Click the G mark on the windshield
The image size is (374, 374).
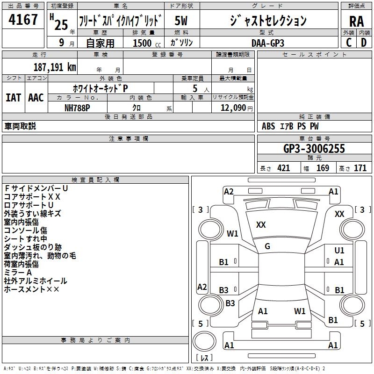click(x=267, y=246)
